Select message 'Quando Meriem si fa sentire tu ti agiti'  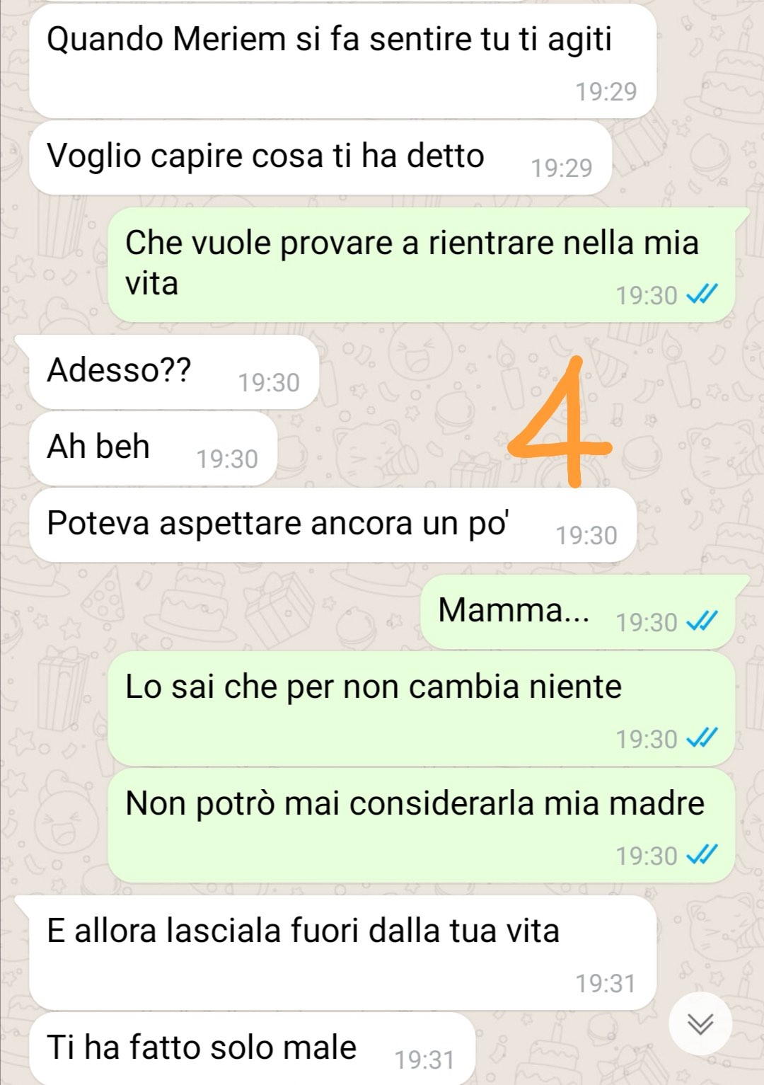342,62
